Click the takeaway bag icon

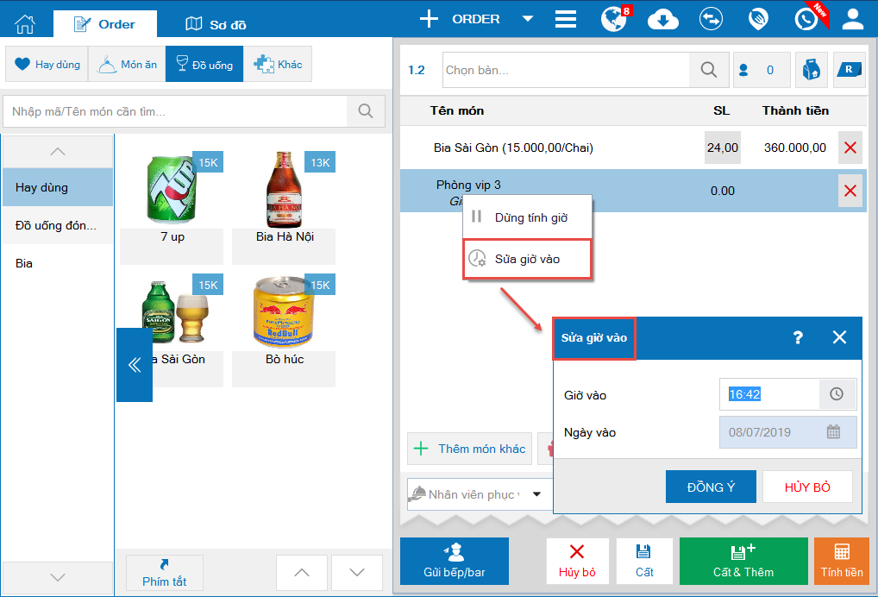tap(812, 70)
